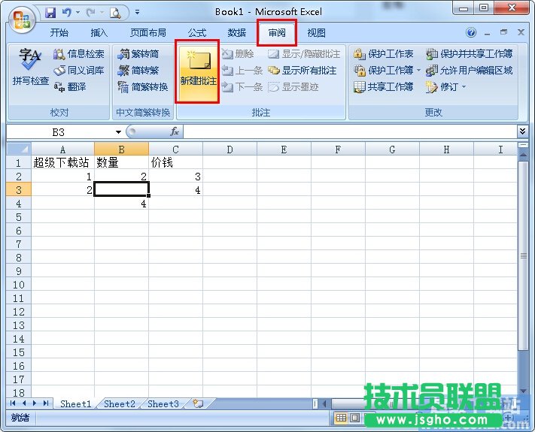Select column C header

click(176, 150)
